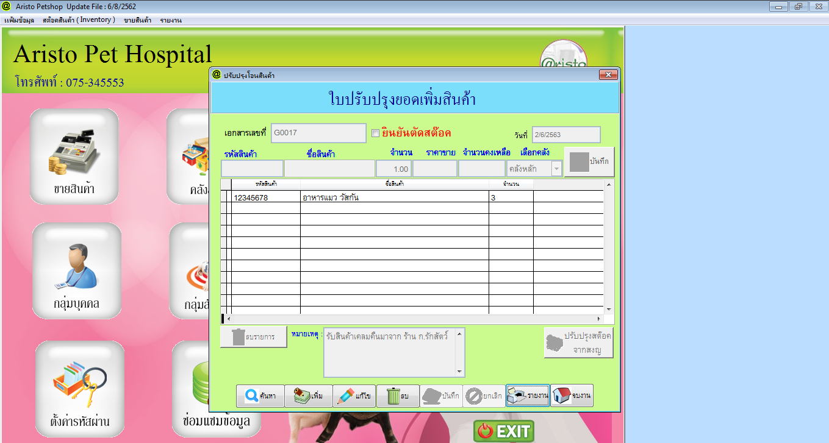829x443 pixels.
Task: Select grid cell อาหารแมว วิสกัน
Action: [395, 197]
